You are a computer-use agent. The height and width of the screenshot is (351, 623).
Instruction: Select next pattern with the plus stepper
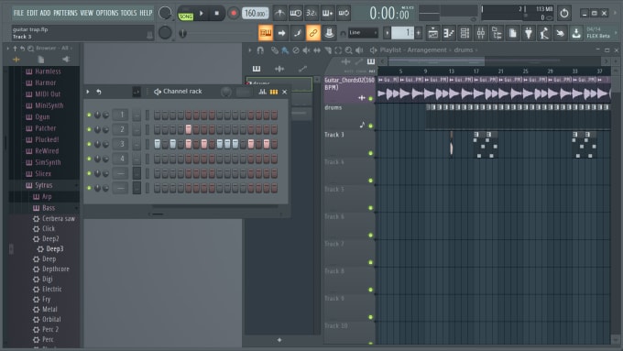click(x=419, y=33)
